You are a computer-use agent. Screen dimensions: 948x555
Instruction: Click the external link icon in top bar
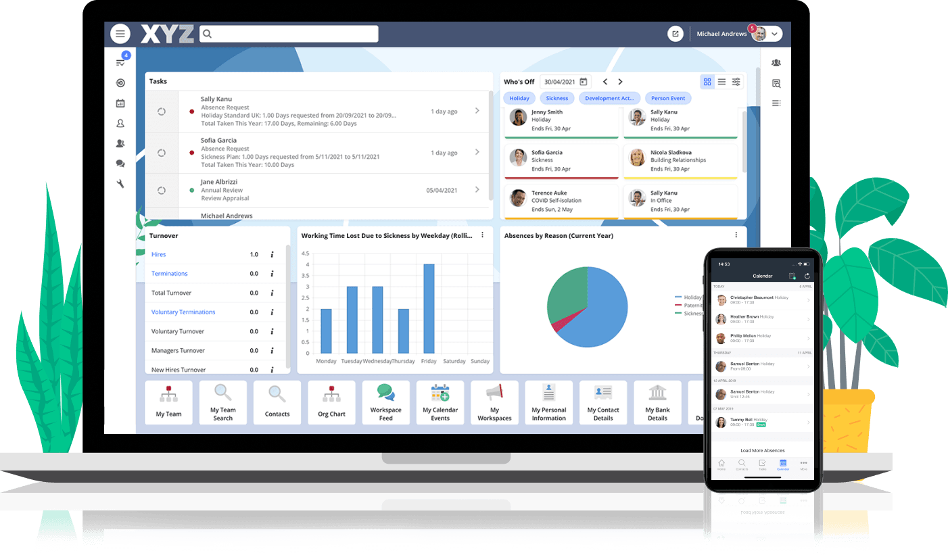[x=675, y=34]
